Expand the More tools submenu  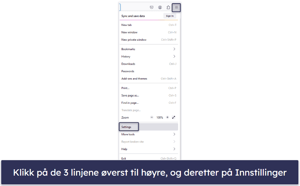coord(149,134)
